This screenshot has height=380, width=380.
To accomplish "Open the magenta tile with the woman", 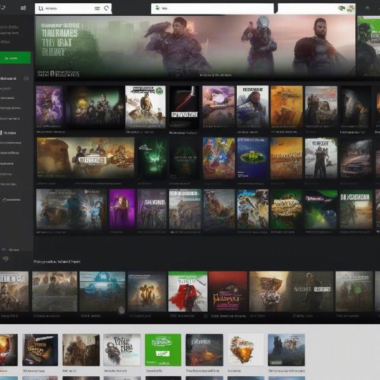I will [x=122, y=209].
